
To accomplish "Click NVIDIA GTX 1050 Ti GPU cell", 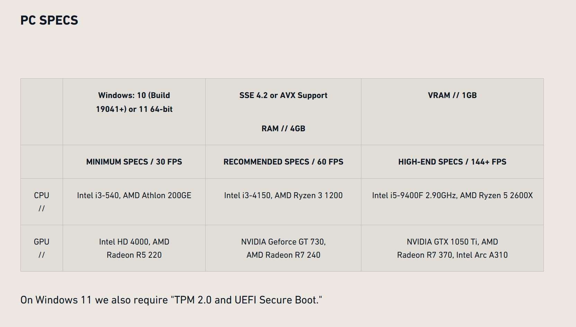I will pos(452,242).
